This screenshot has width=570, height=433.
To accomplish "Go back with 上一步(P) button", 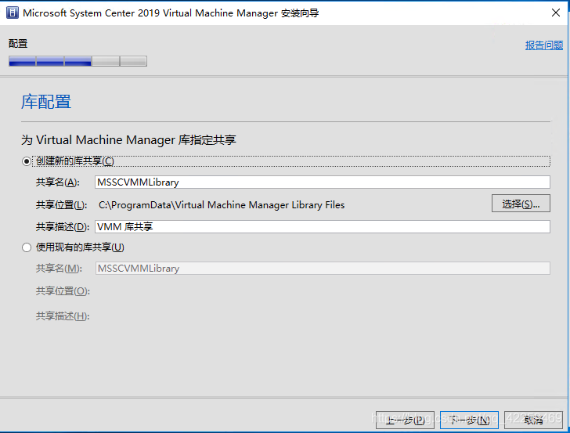I will pyautogui.click(x=405, y=420).
